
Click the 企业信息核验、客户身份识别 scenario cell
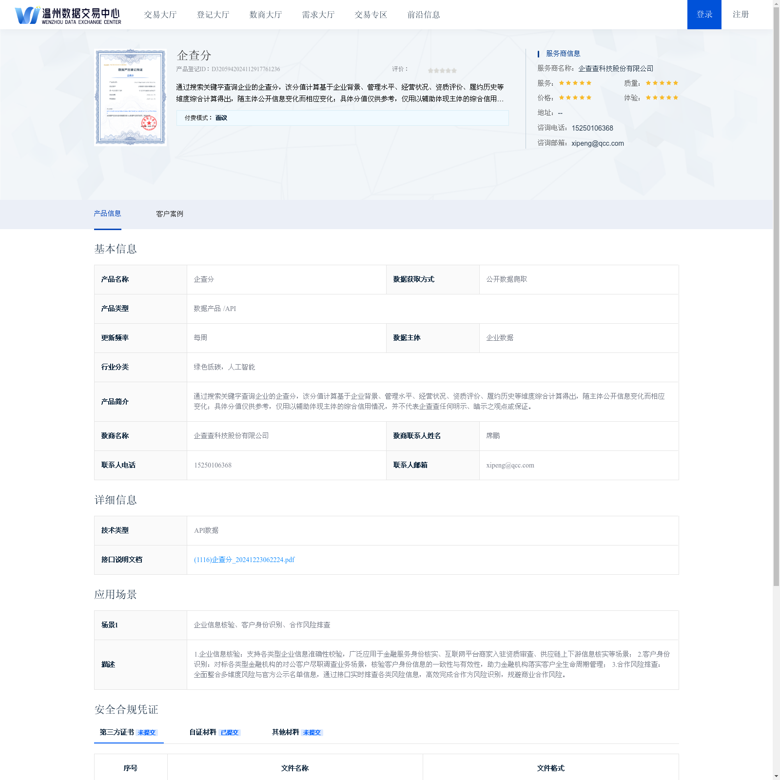432,625
